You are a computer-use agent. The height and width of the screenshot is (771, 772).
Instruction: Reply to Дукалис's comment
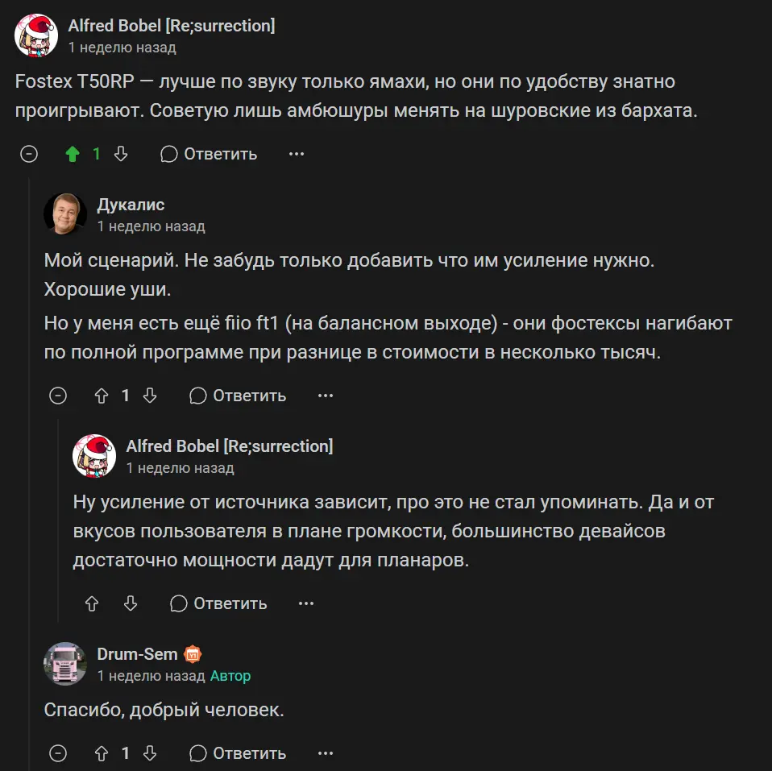click(x=238, y=396)
